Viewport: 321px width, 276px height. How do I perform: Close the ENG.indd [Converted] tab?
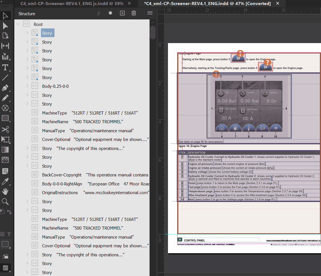(277, 3)
